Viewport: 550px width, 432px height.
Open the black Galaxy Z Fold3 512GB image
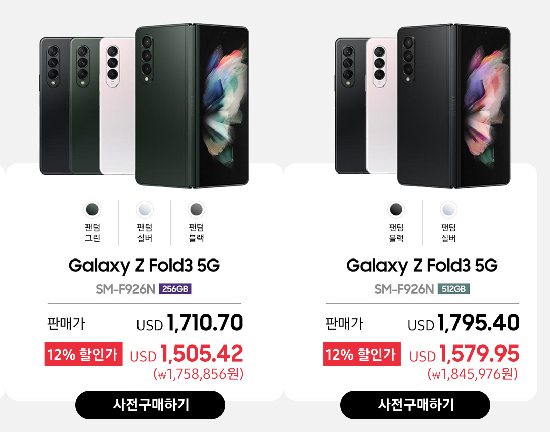422,106
